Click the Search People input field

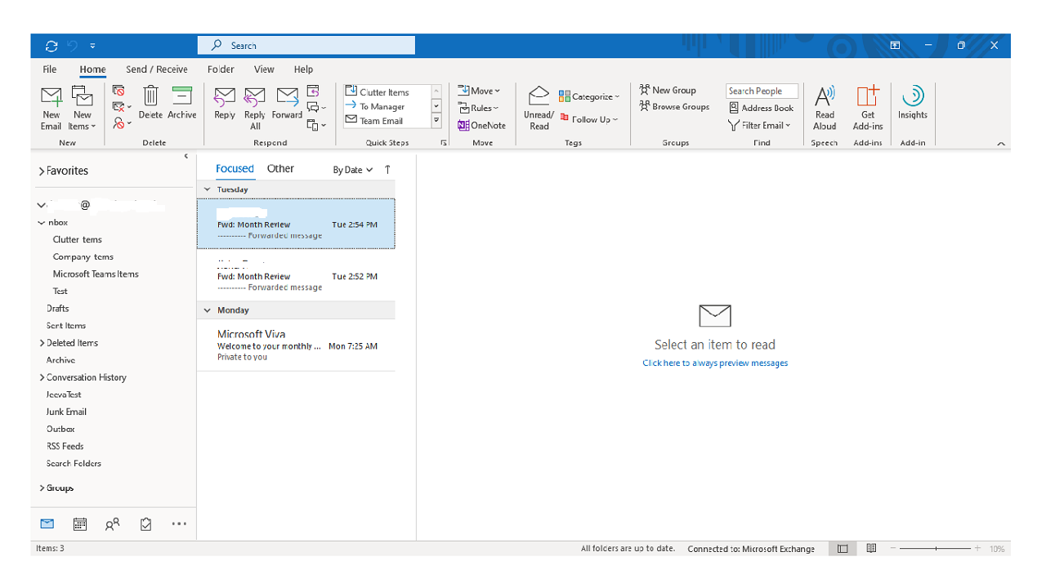click(x=761, y=91)
